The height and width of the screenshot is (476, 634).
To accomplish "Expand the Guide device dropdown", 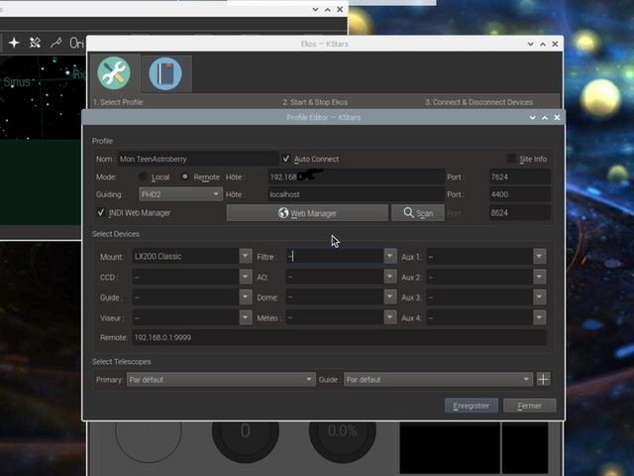I will pos(245,297).
